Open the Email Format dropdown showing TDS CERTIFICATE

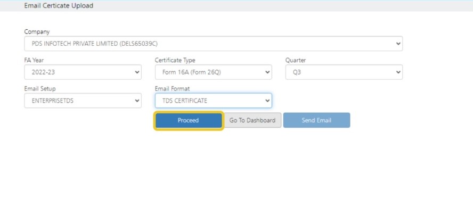pos(213,101)
